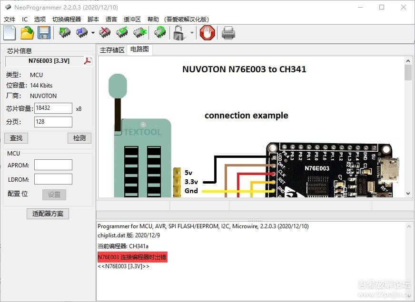Open the 切换编程器 menu
Screen dimensions: 415x302
[x=67, y=19]
